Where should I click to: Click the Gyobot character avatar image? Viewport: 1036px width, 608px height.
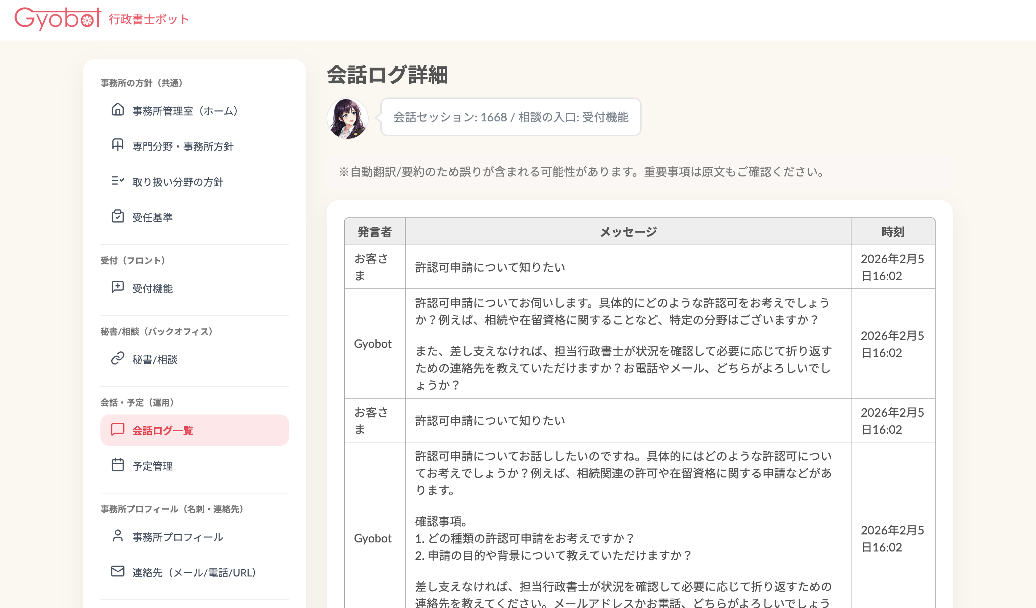pyautogui.click(x=347, y=118)
